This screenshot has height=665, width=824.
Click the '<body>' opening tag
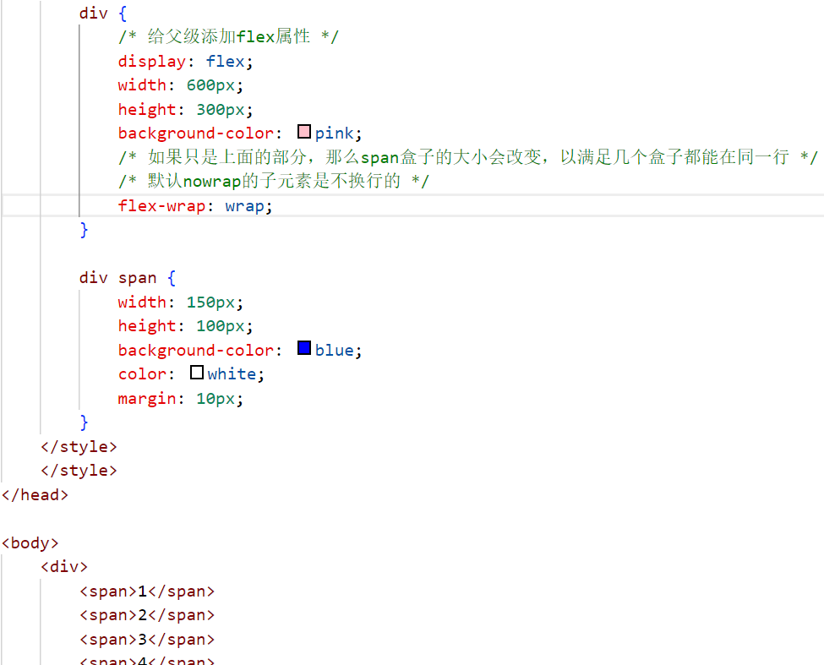click(x=30, y=543)
